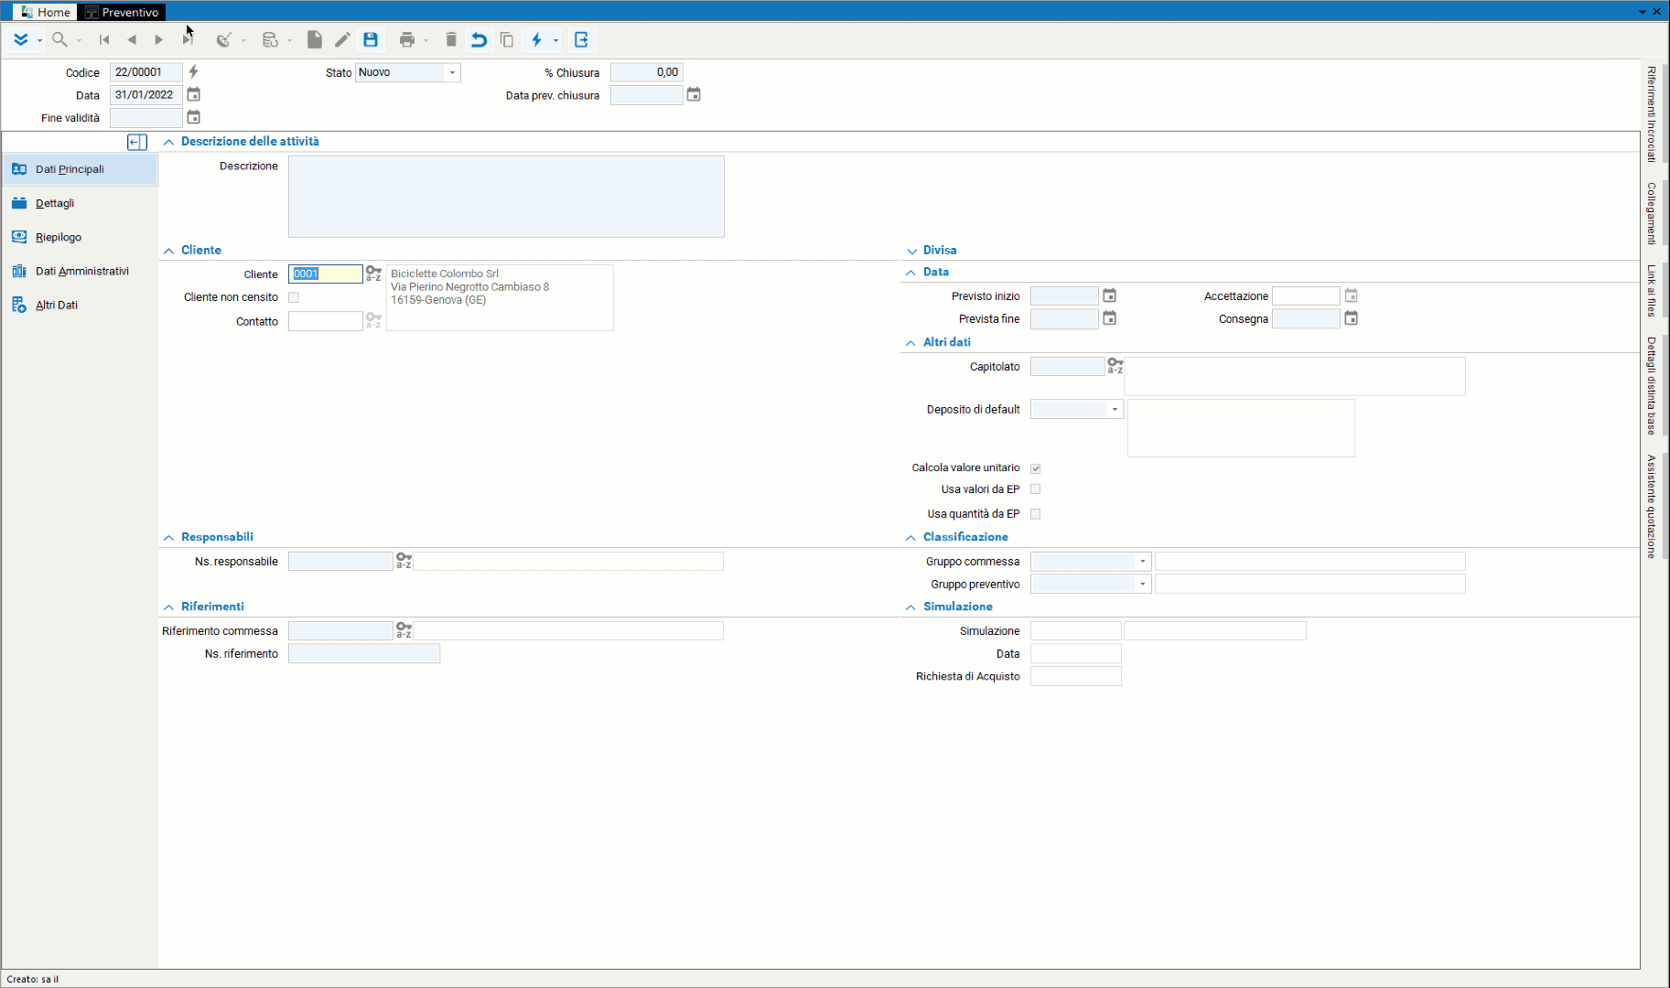The width and height of the screenshot is (1670, 988).
Task: Open calendar for Previsto fine
Action: tap(1109, 318)
